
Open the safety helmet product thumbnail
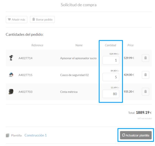[x=11, y=75]
